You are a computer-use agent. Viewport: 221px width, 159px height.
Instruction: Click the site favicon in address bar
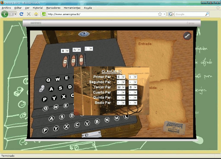click(x=44, y=14)
